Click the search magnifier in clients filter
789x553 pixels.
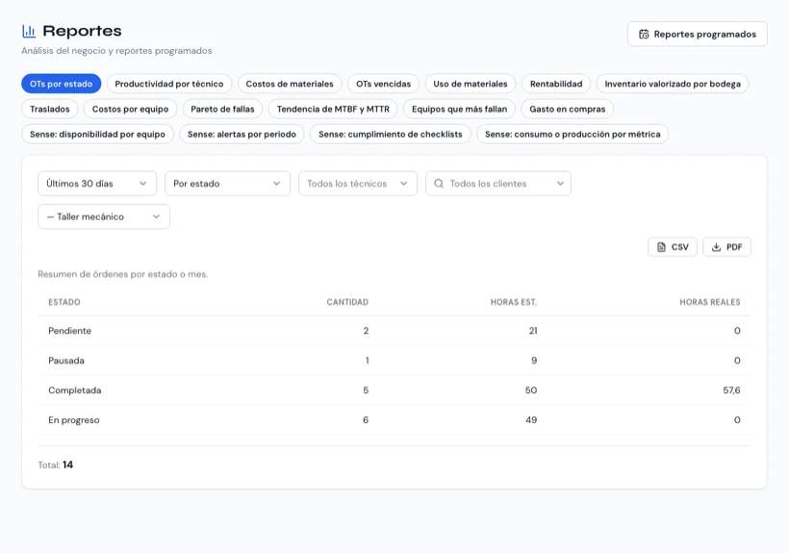(x=439, y=184)
